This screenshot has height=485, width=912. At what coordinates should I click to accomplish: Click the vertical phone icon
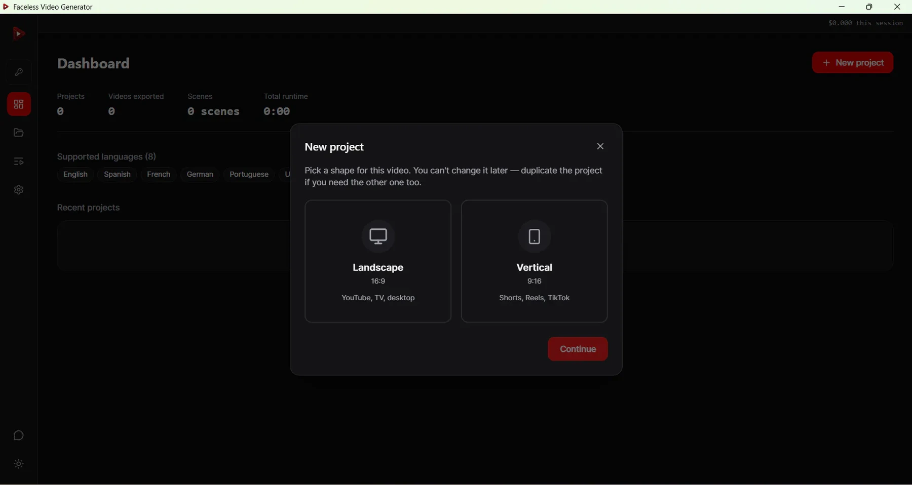click(x=535, y=236)
